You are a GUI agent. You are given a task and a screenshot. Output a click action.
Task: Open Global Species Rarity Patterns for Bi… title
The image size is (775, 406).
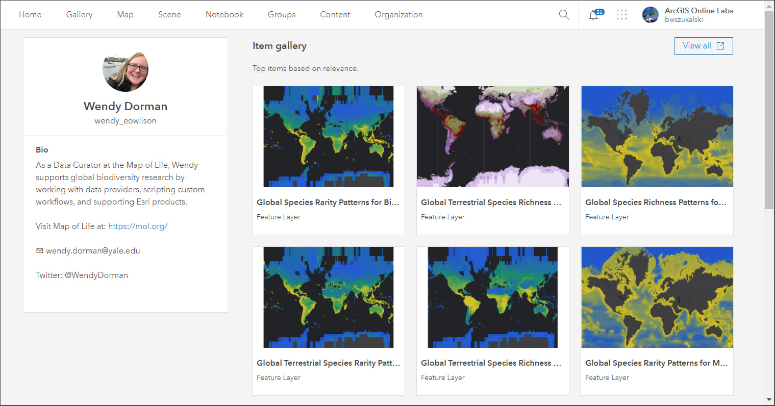328,202
